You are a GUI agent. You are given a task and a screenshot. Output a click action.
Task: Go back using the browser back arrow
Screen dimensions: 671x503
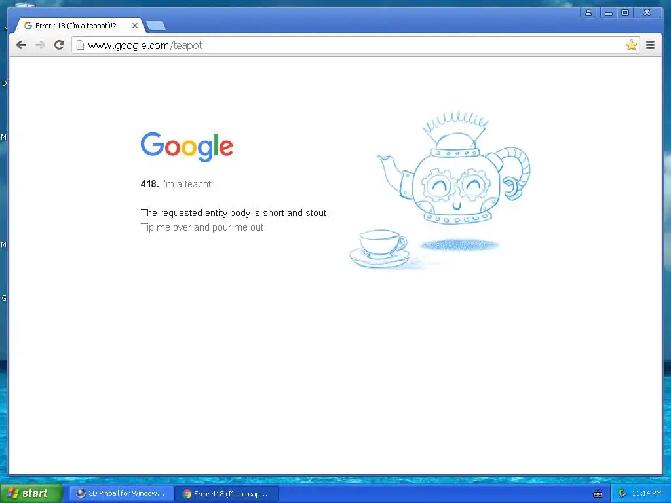coord(21,45)
